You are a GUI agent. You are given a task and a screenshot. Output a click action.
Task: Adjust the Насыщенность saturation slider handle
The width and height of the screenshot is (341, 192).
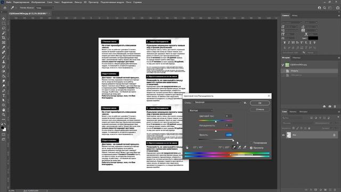click(x=216, y=131)
